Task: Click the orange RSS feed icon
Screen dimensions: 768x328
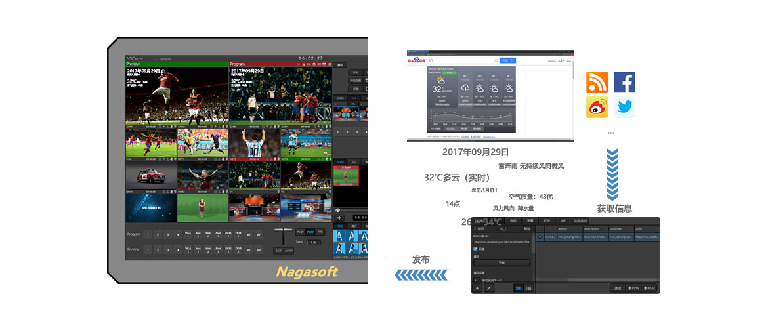Action: 597,83
